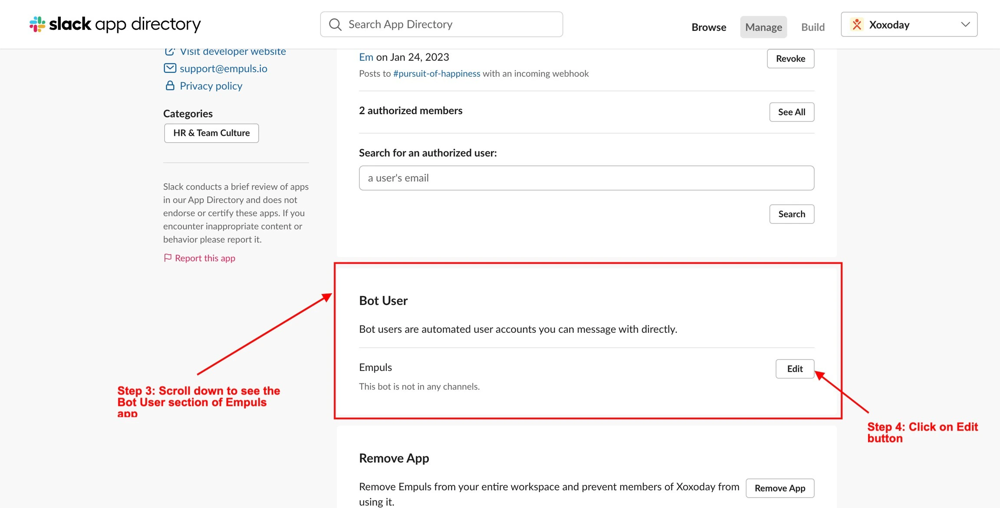Screen dimensions: 1000x508
Task: Select the Manage tab
Action: point(763,27)
